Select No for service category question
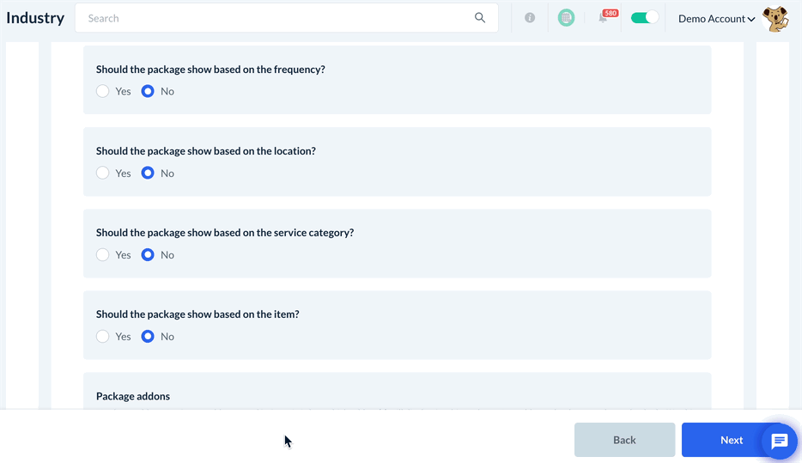Viewport: 802px width, 463px height. pyautogui.click(x=148, y=254)
